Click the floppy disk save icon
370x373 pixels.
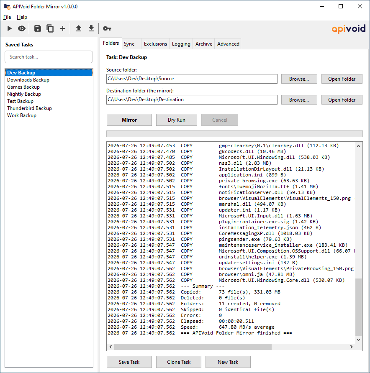click(x=37, y=28)
